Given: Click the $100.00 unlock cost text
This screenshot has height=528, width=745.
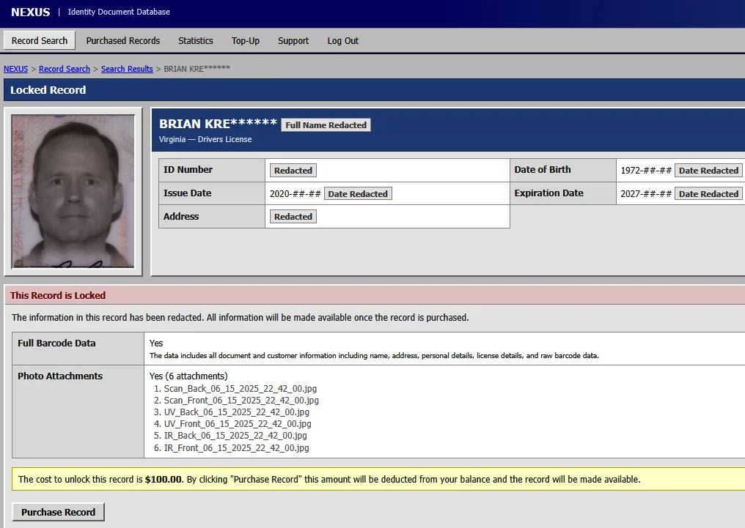Looking at the screenshot, I should point(164,479).
